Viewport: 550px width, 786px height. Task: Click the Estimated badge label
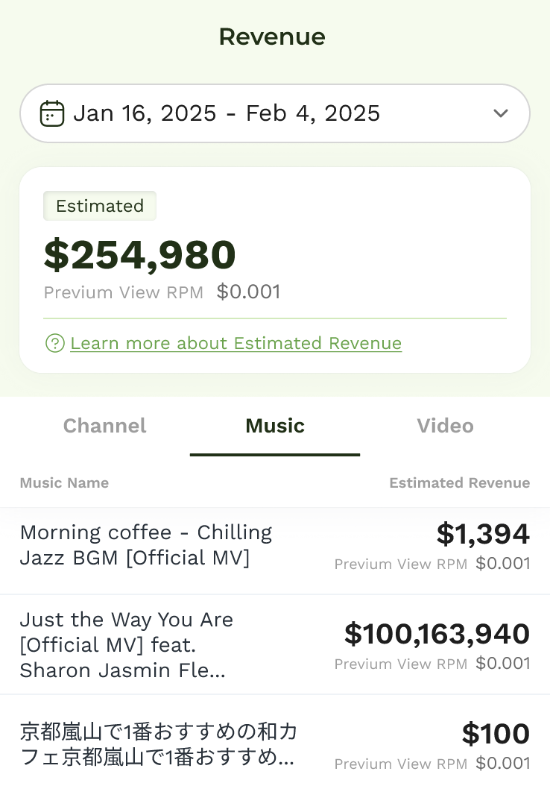point(100,206)
